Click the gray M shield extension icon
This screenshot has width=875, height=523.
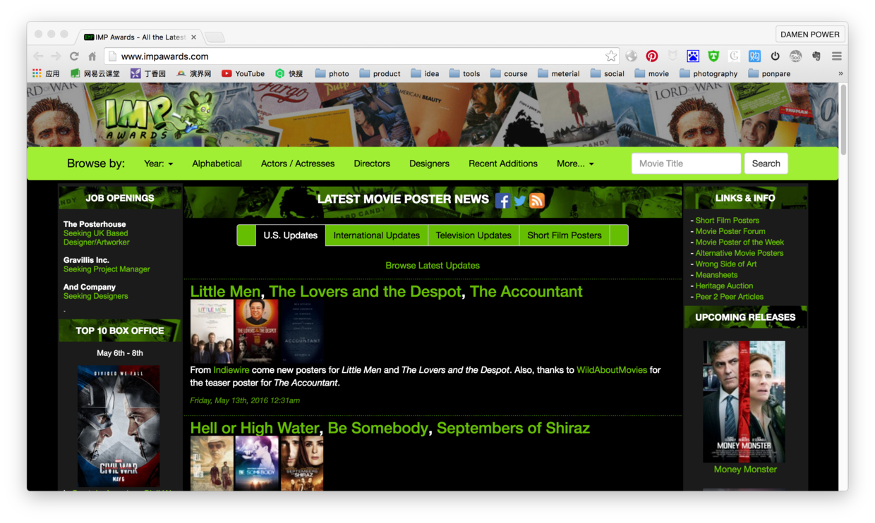pyautogui.click(x=672, y=56)
